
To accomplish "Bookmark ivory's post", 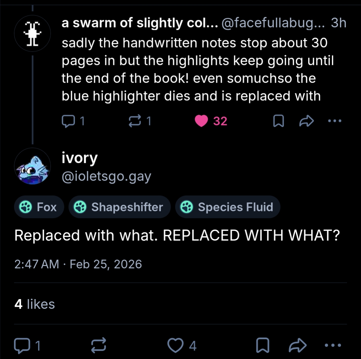I will (262, 346).
